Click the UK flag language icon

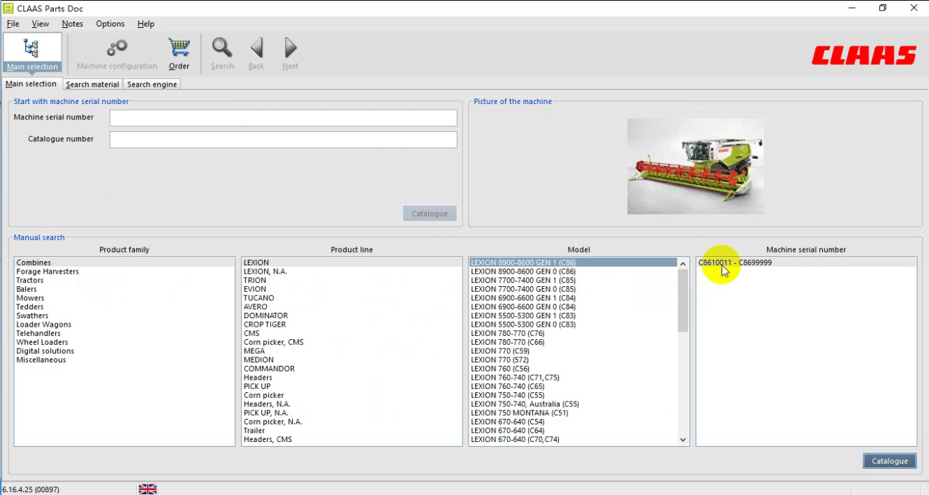(x=147, y=489)
